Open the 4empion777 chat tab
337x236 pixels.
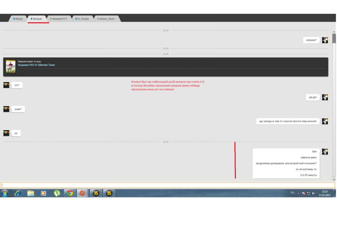(59, 19)
